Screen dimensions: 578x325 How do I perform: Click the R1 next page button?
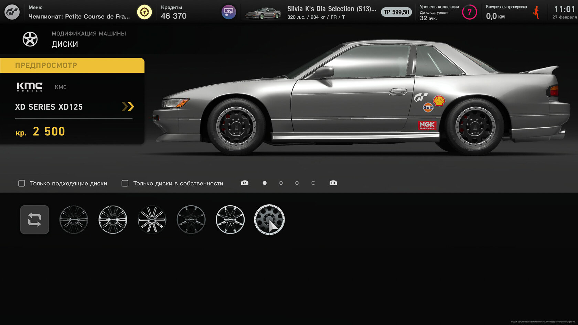[333, 183]
